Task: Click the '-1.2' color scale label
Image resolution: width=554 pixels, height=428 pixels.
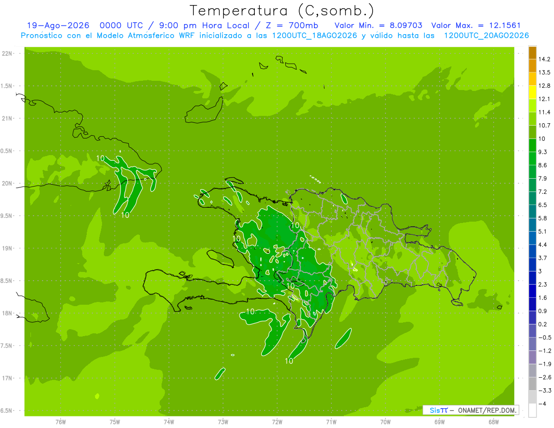Action: [x=544, y=351]
